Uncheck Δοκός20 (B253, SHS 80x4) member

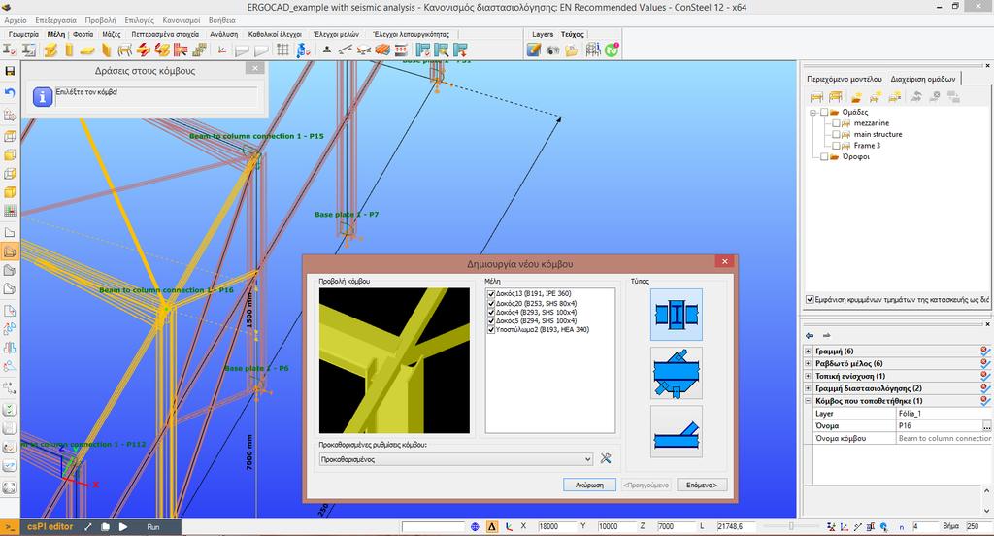point(490,303)
